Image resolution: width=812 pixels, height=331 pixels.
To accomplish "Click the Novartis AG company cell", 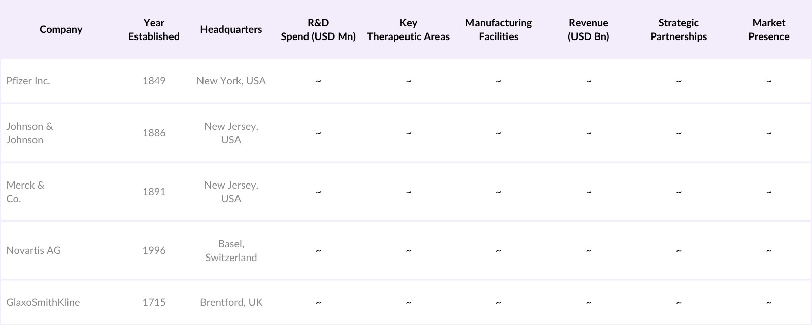I will point(33,250).
